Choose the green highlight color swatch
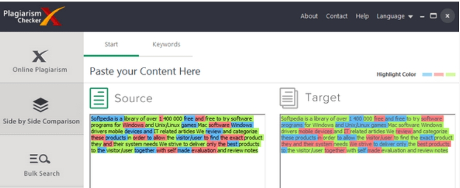Screen dimensions: 460x188 pos(450,74)
